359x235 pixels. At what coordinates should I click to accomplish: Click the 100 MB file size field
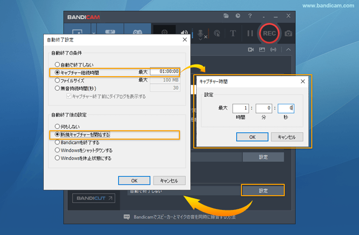(x=165, y=80)
